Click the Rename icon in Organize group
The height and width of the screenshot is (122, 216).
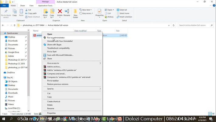[x=67, y=12]
